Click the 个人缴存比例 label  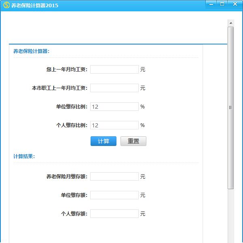[x=72, y=125]
